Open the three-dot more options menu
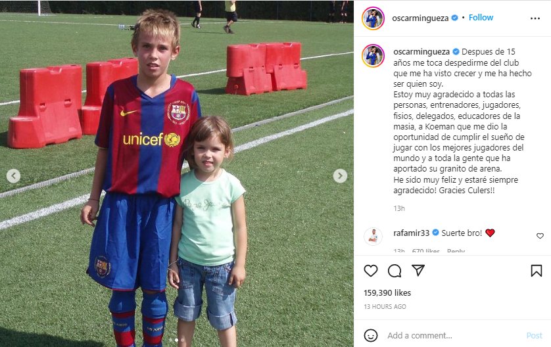Image resolution: width=551 pixels, height=347 pixels. point(535,18)
